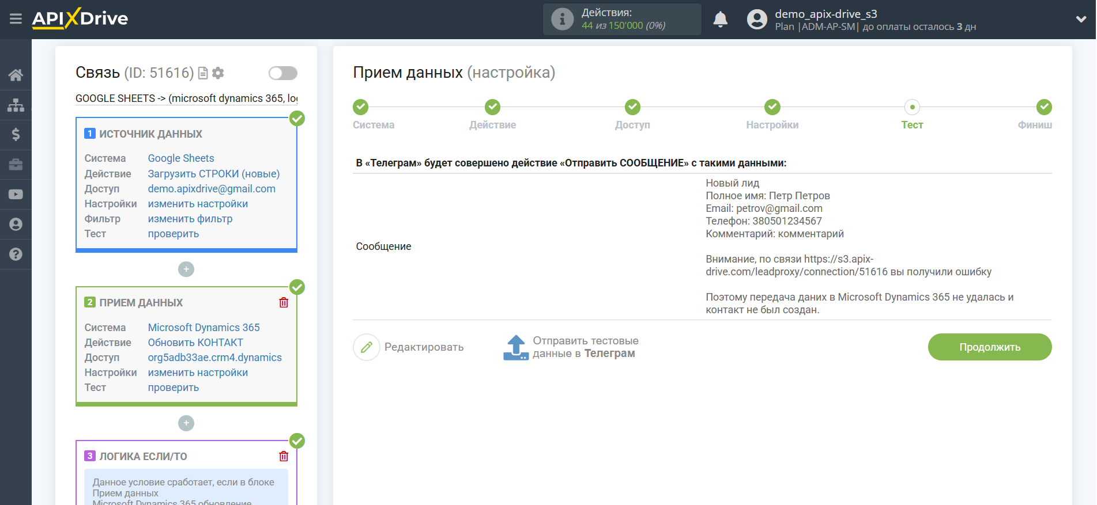This screenshot has width=1097, height=505.
Task: Go to Тест step
Action: (912, 107)
